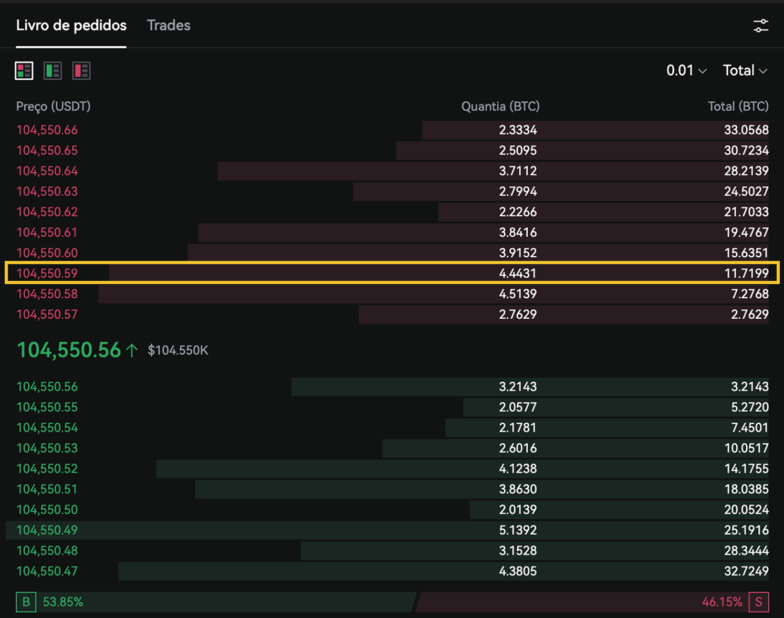Switch to sell-orders-only book view
784x618 pixels.
[81, 71]
